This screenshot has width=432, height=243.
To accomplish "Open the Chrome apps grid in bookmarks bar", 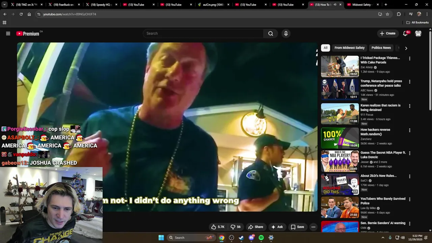I will click(4, 23).
